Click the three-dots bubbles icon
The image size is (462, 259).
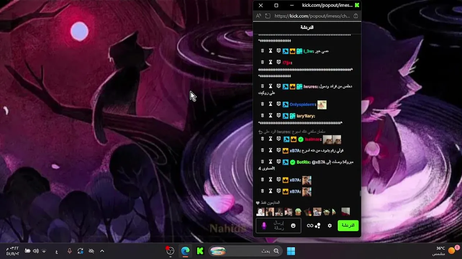318,226
